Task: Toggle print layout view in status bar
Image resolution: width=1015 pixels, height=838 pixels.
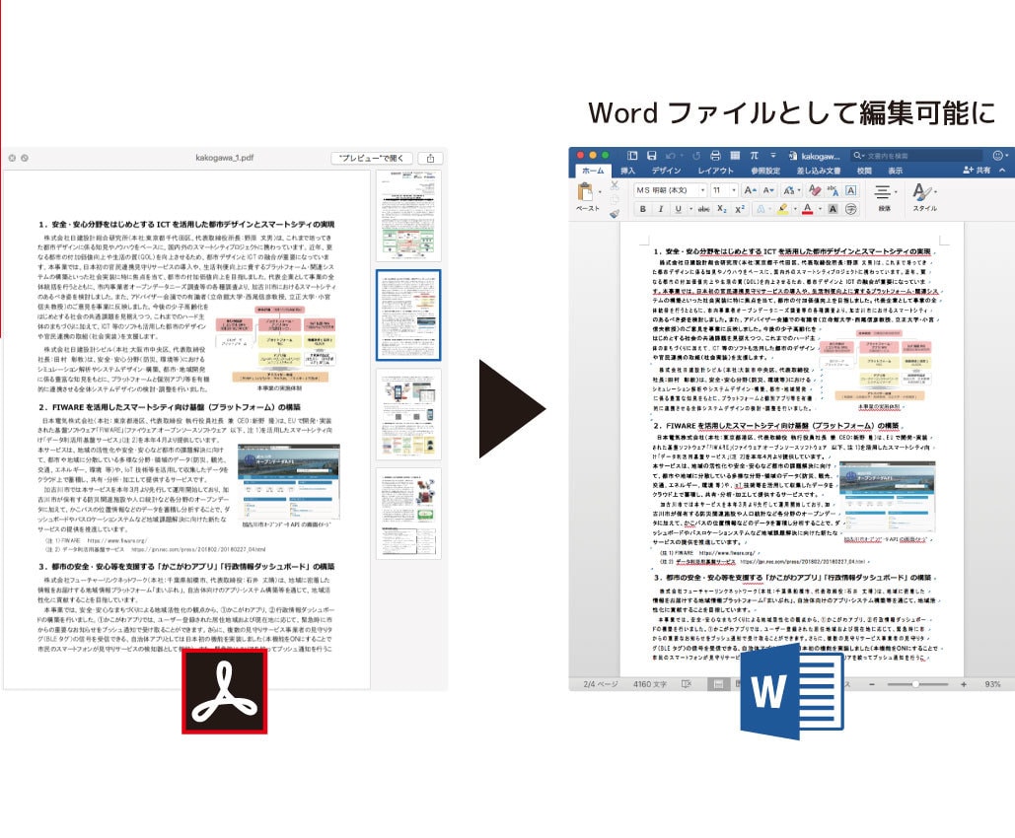Action: (718, 684)
